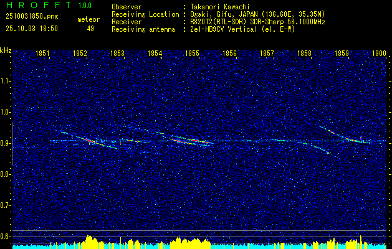The image size is (392, 249).
Task: Click time marker 1856
Action: pos(229,54)
